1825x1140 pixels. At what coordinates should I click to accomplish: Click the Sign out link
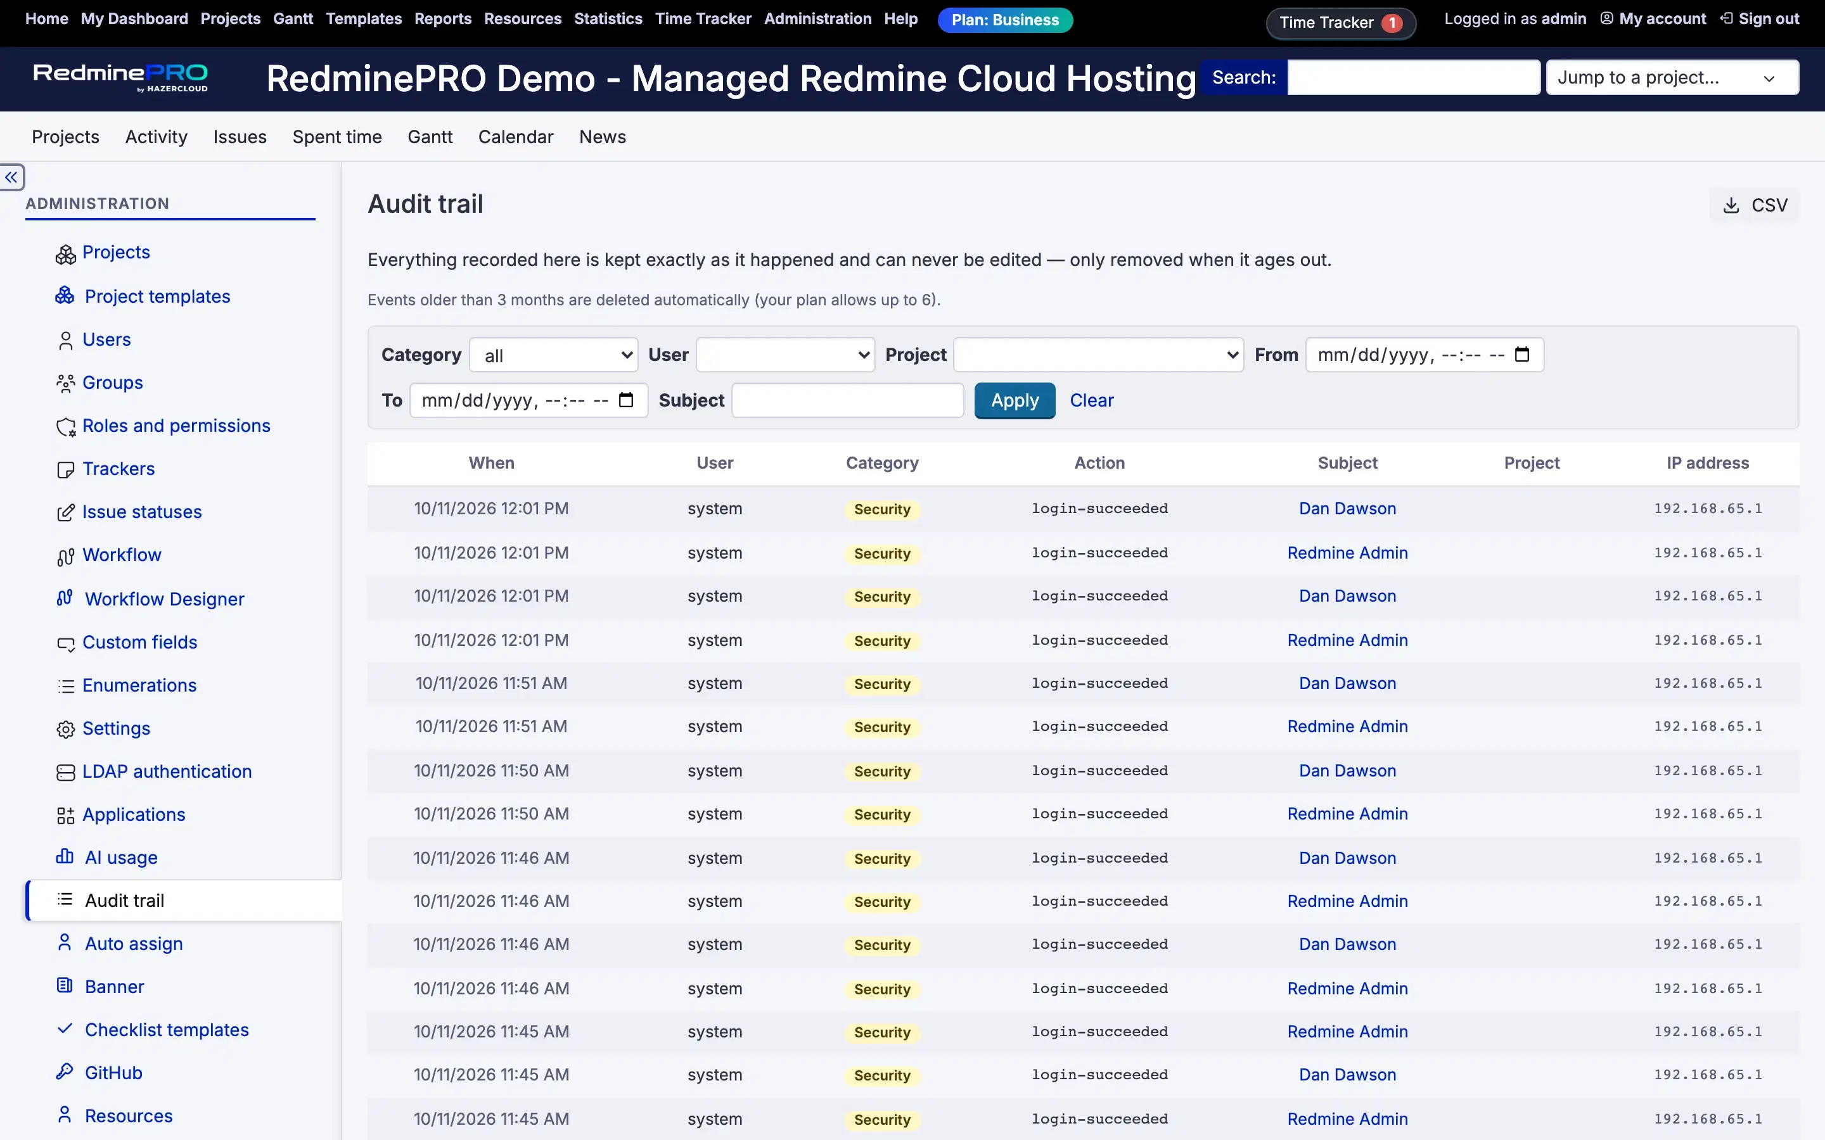(1759, 19)
